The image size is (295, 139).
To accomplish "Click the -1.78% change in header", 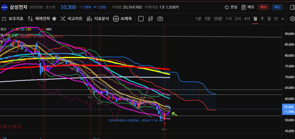I will point(85,7).
